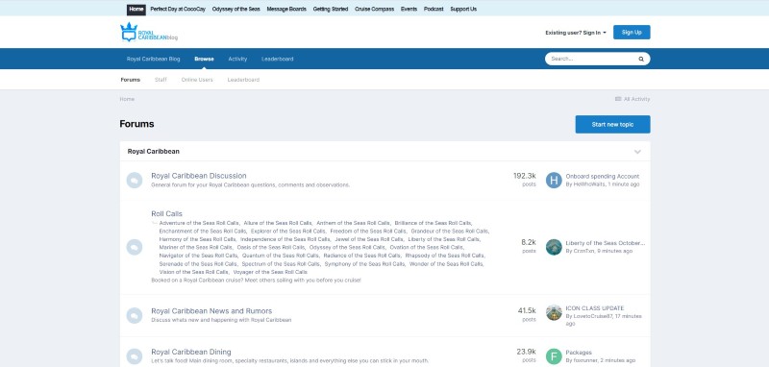
Task: Select the Forums sub-tab
Action: click(131, 80)
